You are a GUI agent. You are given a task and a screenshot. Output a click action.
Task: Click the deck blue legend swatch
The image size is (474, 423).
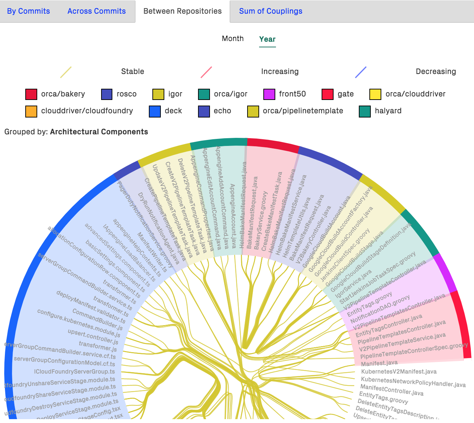(155, 111)
